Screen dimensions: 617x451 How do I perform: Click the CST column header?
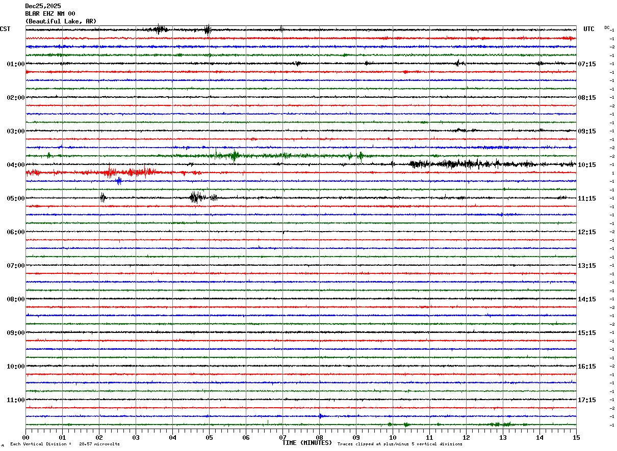coord(5,29)
